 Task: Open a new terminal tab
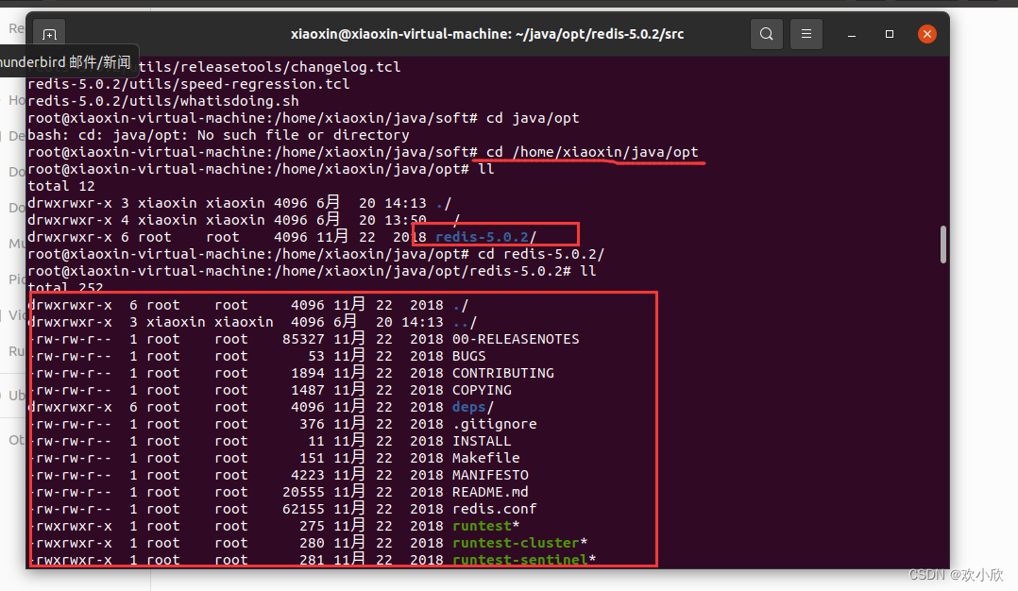click(49, 33)
